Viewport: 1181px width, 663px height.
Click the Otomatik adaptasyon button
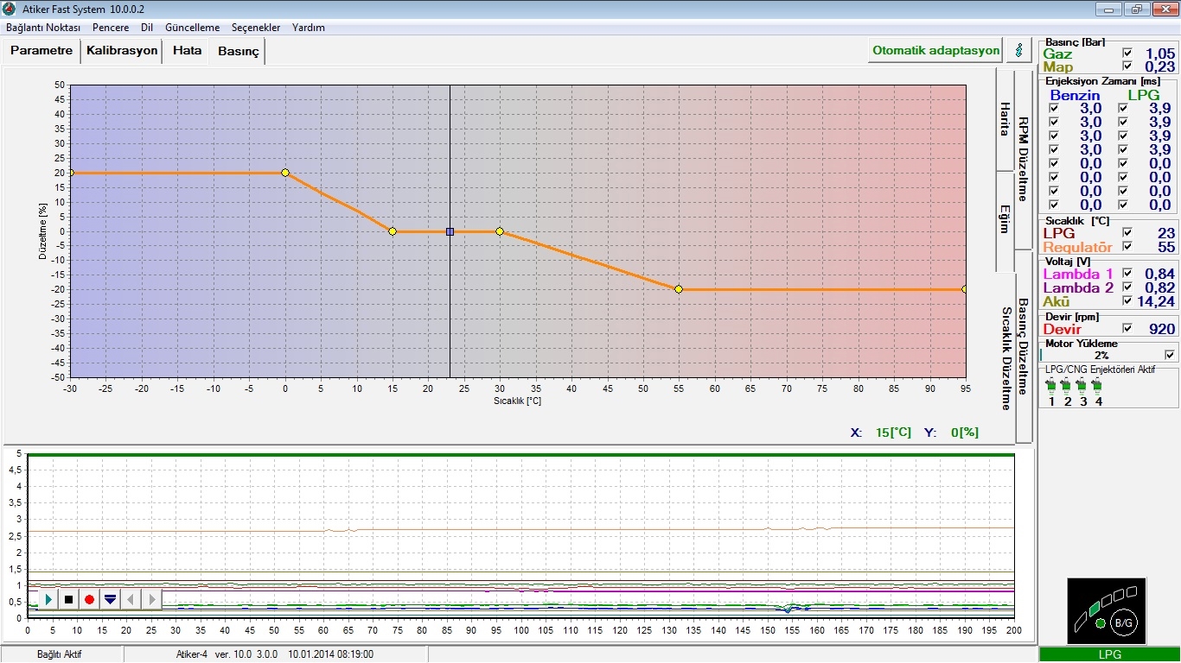pyautogui.click(x=936, y=50)
